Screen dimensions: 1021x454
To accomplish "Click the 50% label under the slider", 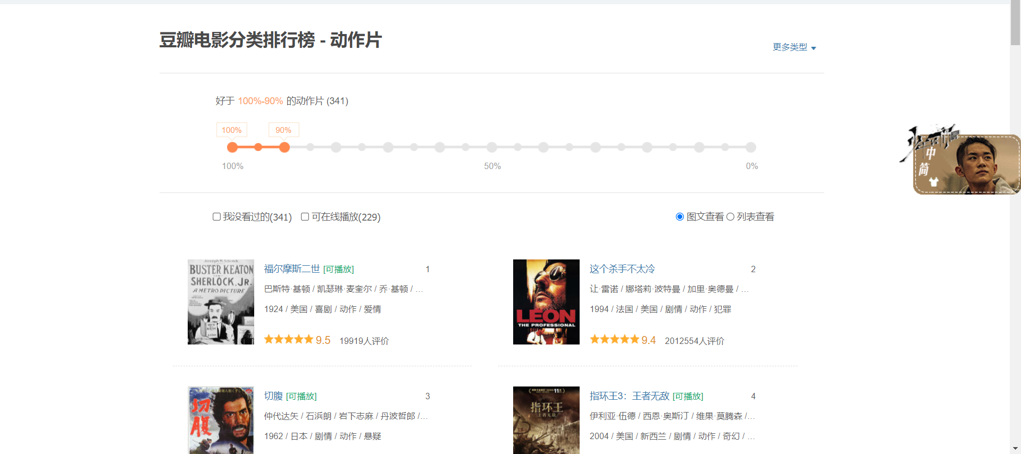I will (492, 166).
